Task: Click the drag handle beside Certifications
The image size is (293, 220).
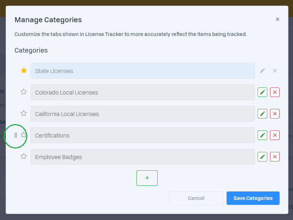Action: (16, 135)
